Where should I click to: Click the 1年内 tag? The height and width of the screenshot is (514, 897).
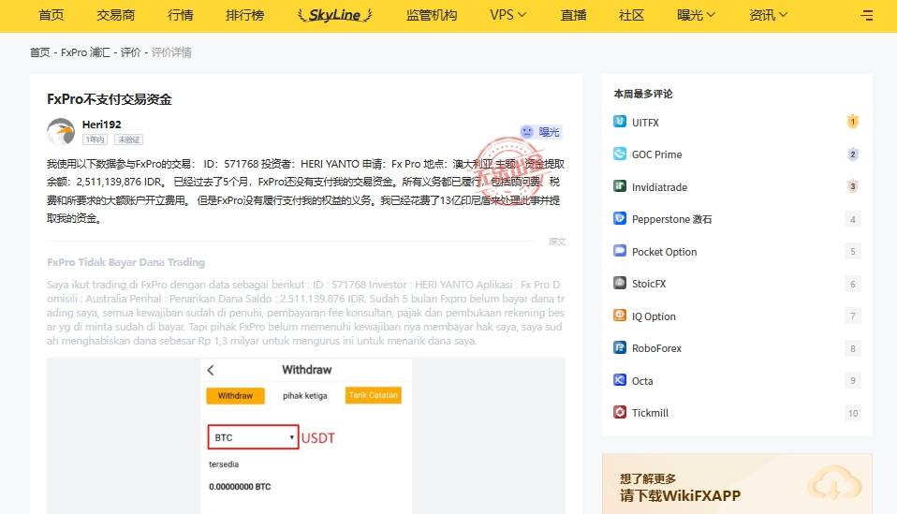click(x=95, y=140)
